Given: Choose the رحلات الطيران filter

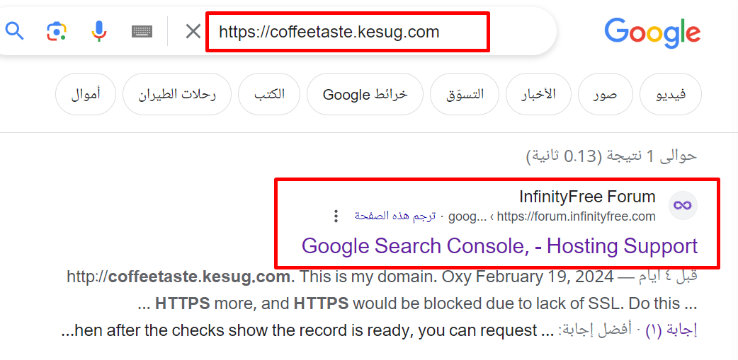Looking at the screenshot, I should click(x=177, y=94).
